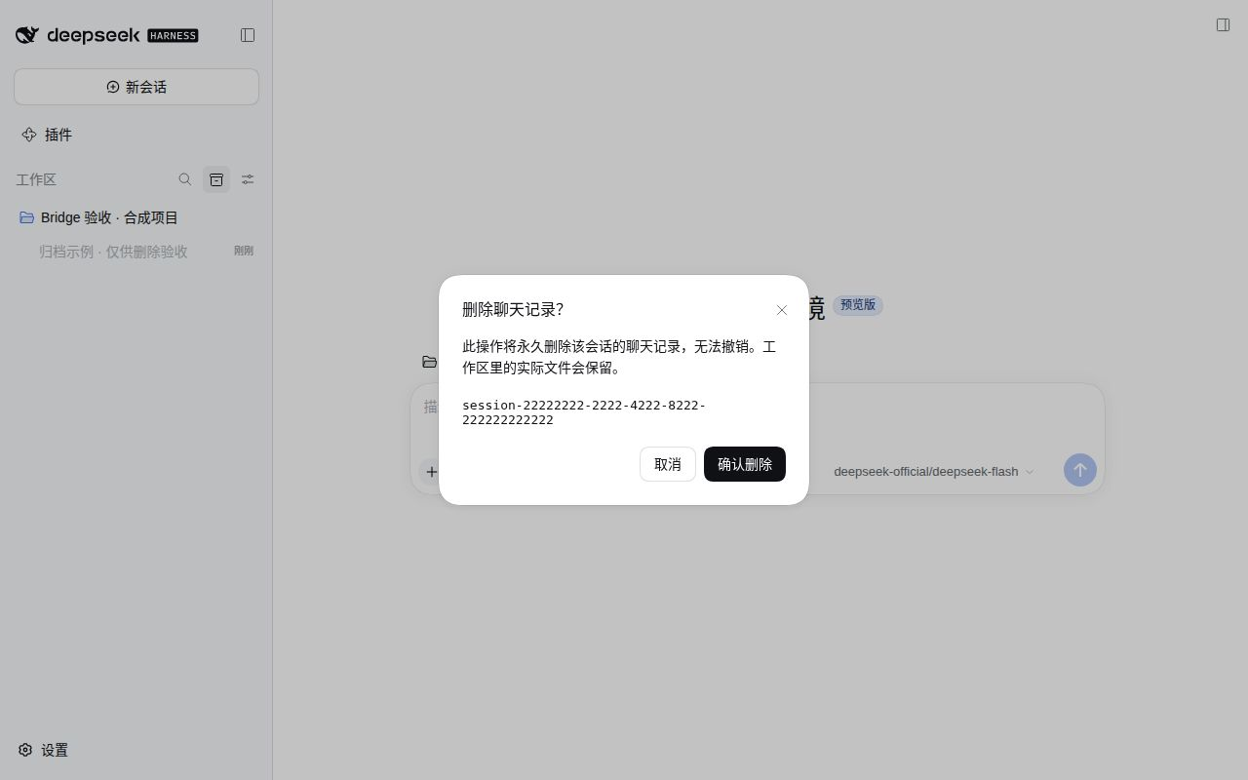Click 取消 to cancel deletion
This screenshot has height=780, width=1248.
click(x=668, y=464)
